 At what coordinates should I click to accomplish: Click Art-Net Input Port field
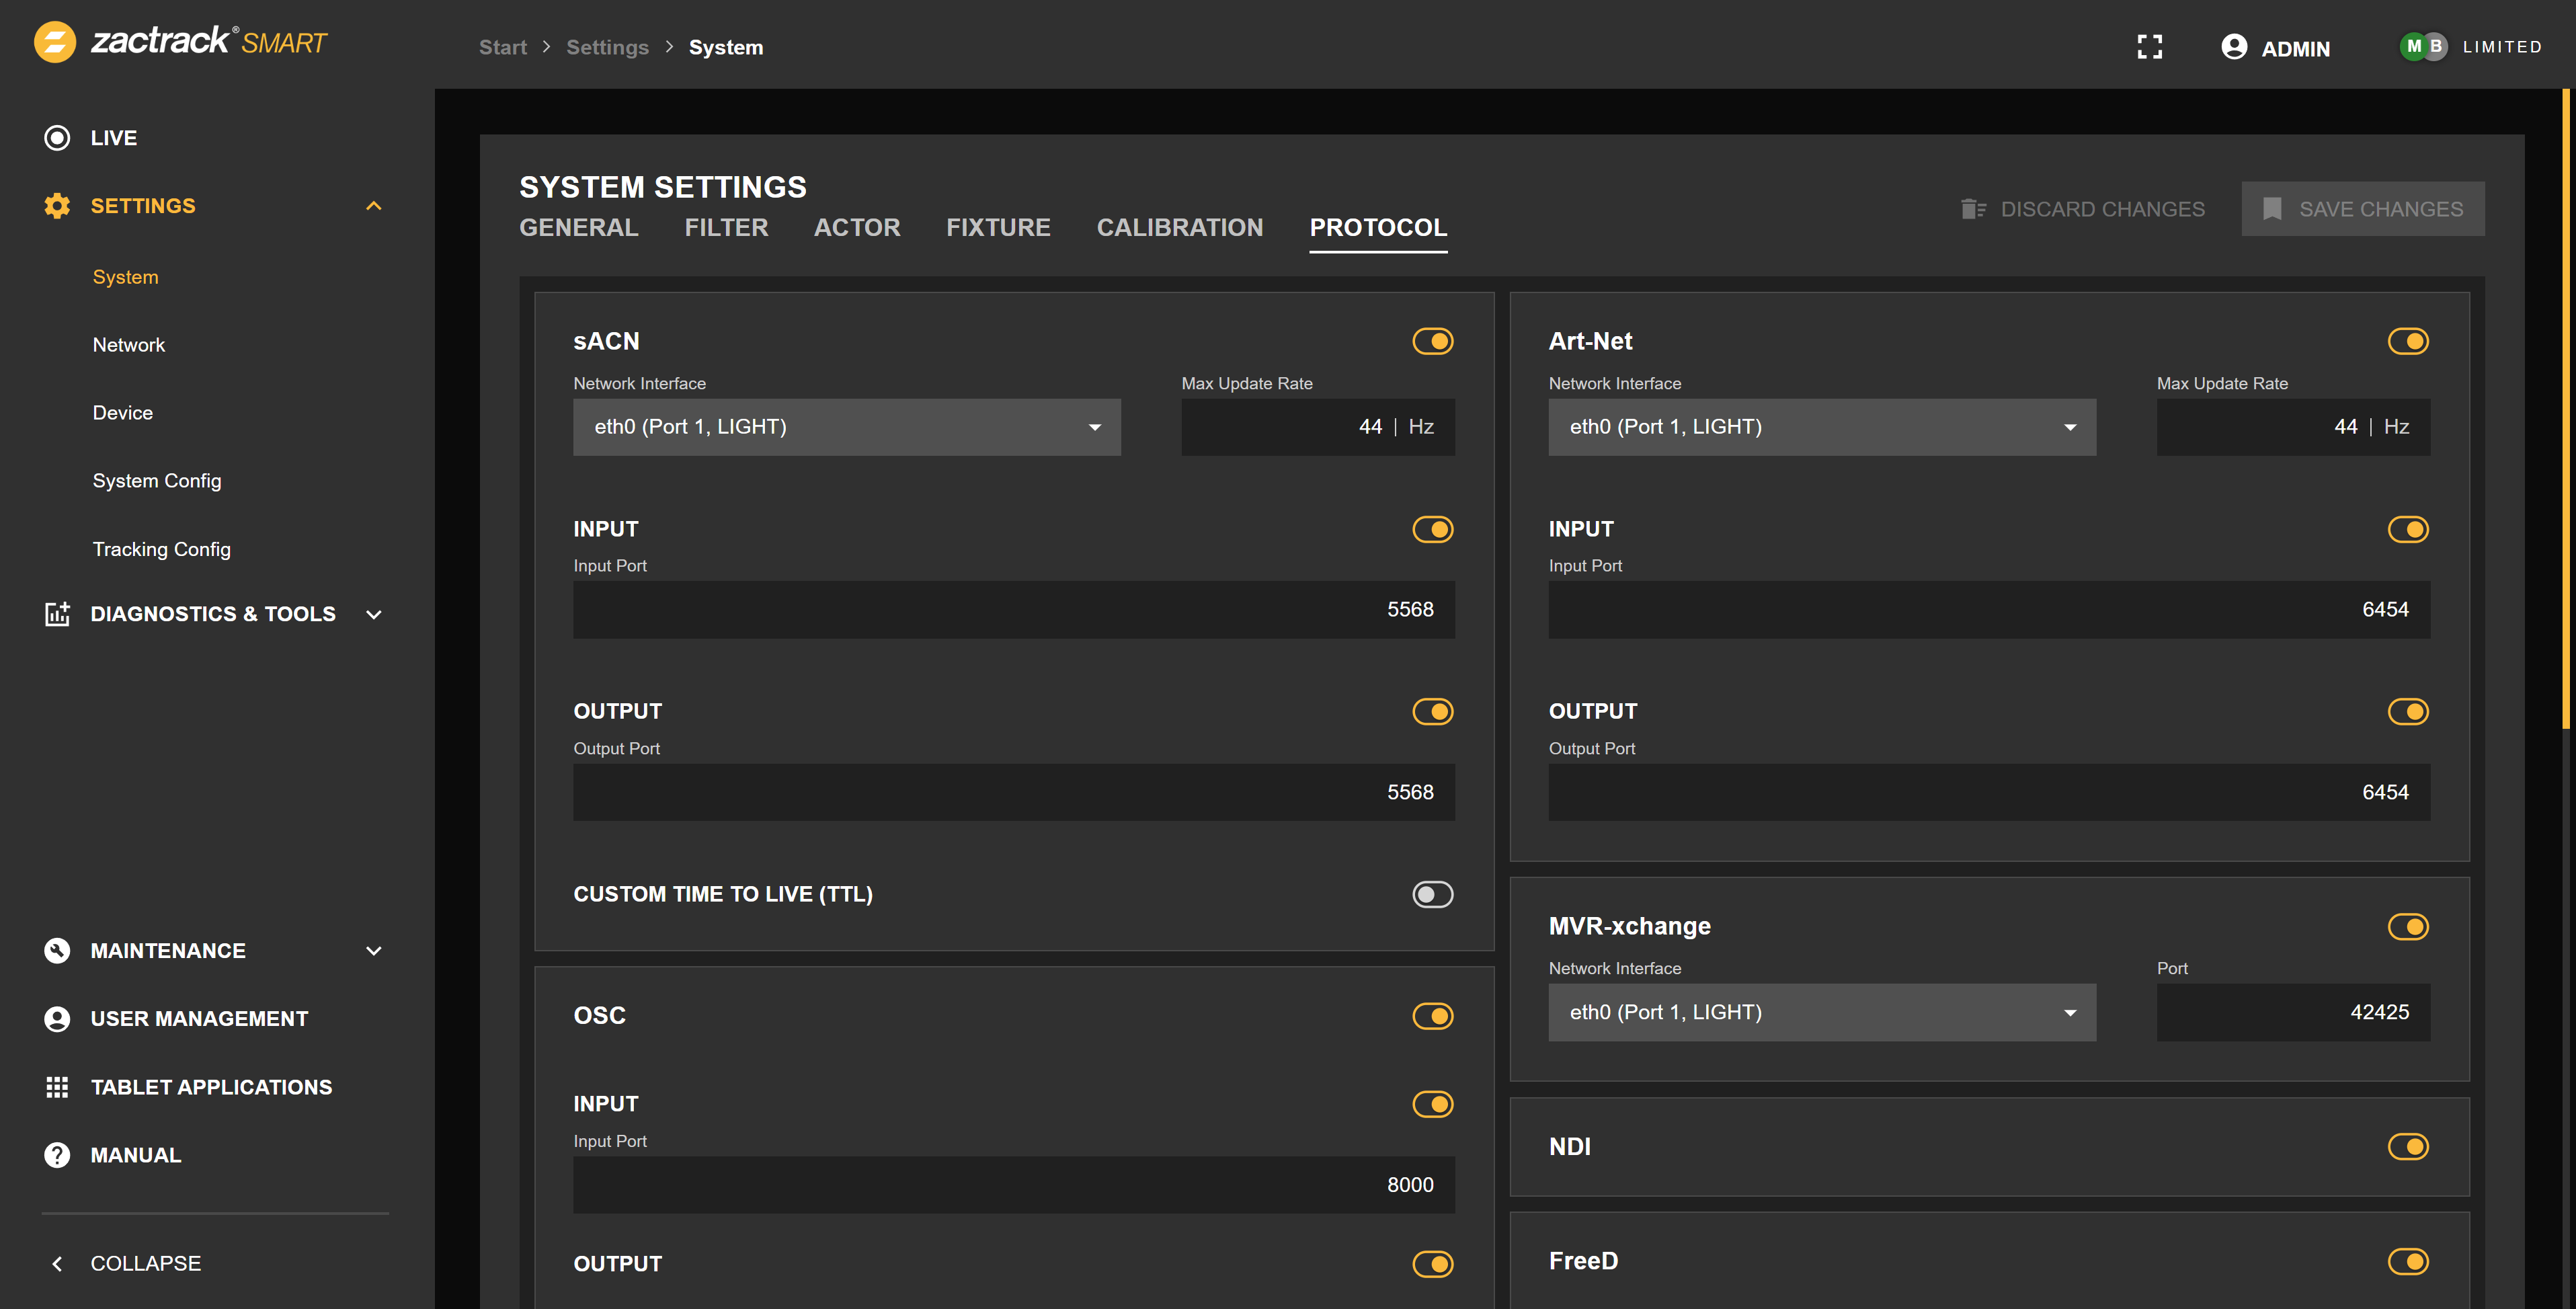(x=1989, y=610)
